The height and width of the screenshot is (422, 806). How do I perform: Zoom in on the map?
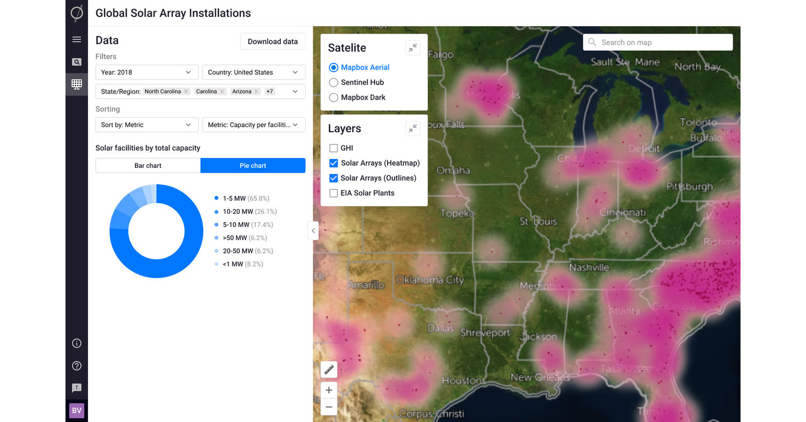329,390
